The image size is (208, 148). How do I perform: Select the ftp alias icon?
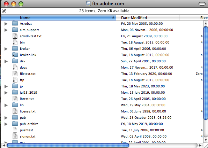click(15, 80)
